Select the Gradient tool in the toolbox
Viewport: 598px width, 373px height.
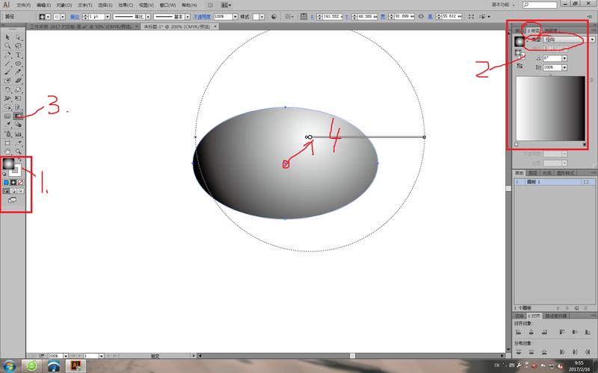[18, 116]
